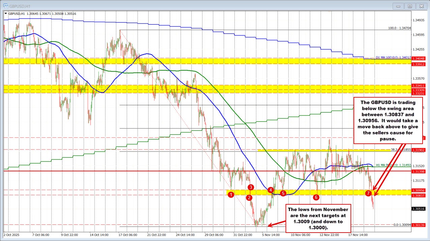The height and width of the screenshot is (241, 430).
Task: Click the 2 Oct 2025 date axis label
Action: [x=11, y=235]
